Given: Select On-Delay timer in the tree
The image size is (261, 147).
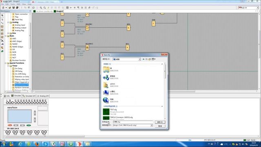Looking at the screenshot, I should (x=18, y=69).
